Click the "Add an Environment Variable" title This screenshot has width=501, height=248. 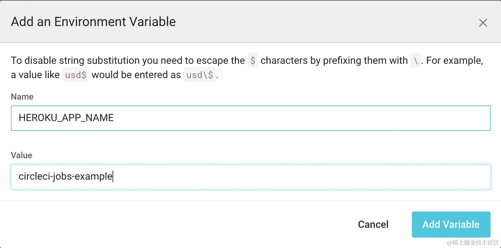93,22
